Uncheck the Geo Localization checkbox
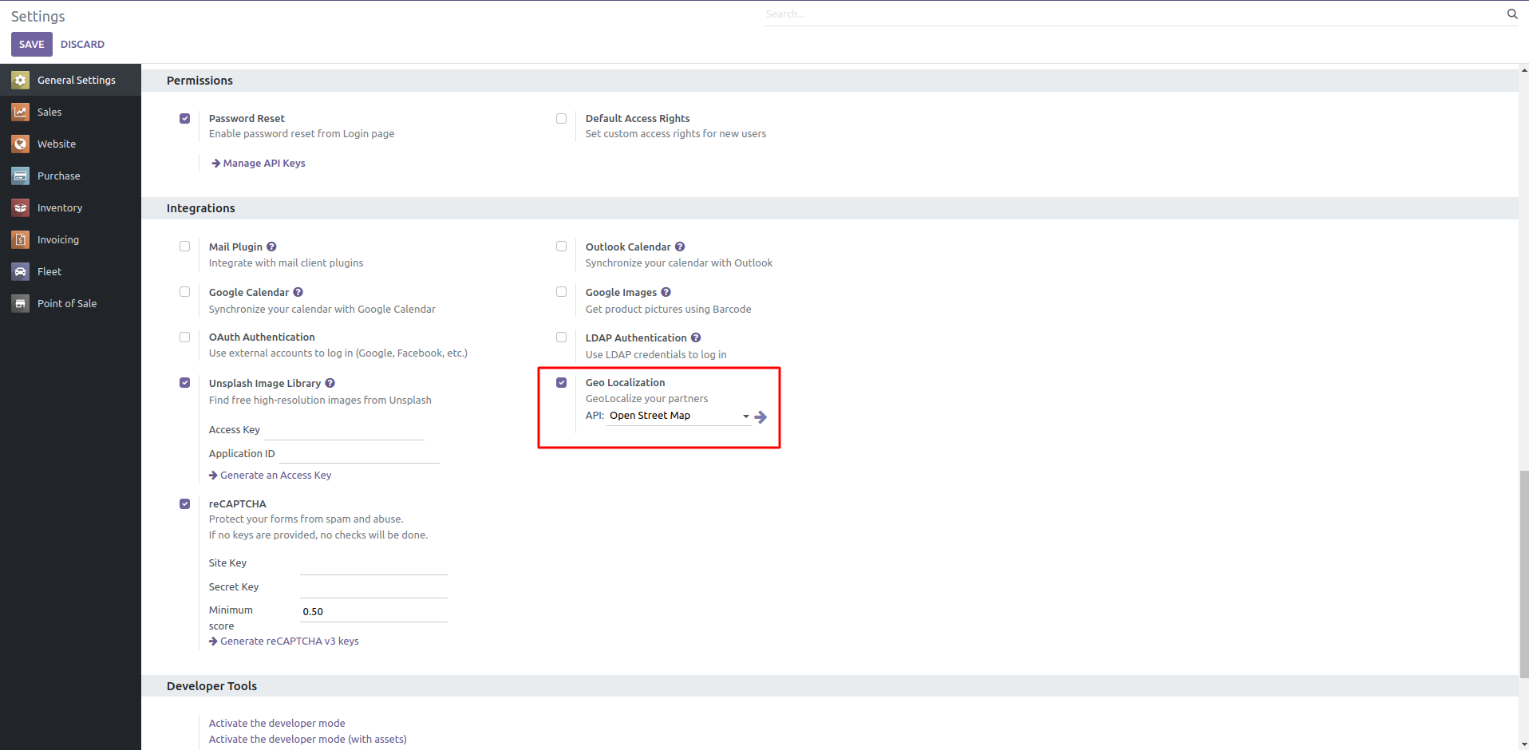The height and width of the screenshot is (750, 1529). pos(562,383)
